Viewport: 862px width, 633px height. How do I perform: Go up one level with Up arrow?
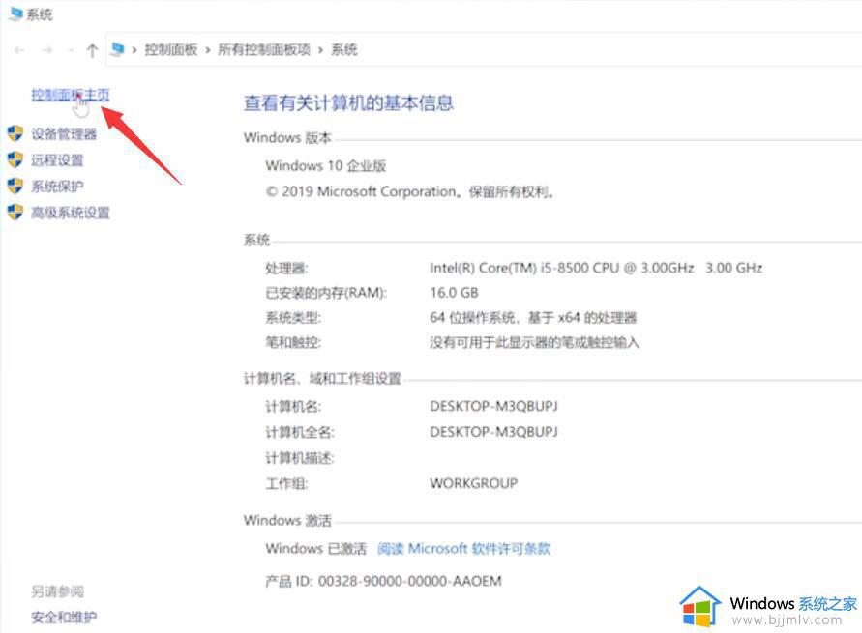pyautogui.click(x=92, y=50)
